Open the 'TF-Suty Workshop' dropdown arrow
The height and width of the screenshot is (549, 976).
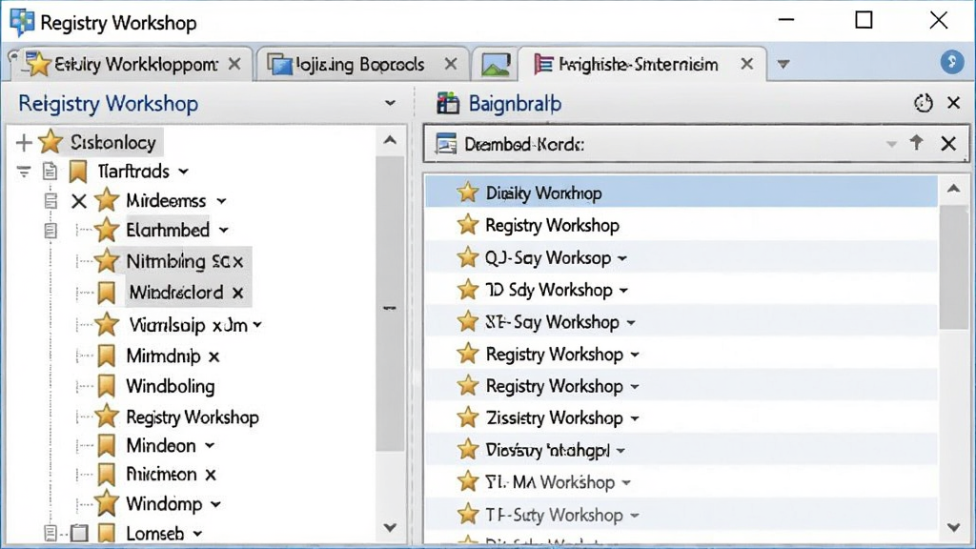(x=634, y=516)
